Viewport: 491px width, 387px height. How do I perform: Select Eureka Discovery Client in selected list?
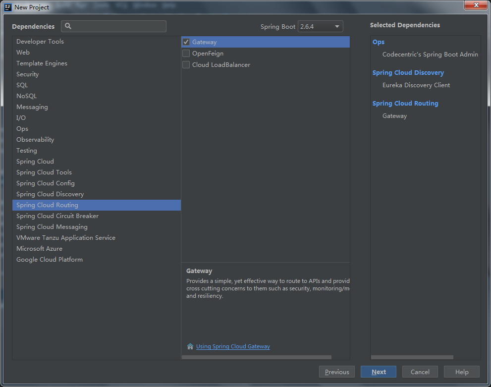click(x=416, y=85)
